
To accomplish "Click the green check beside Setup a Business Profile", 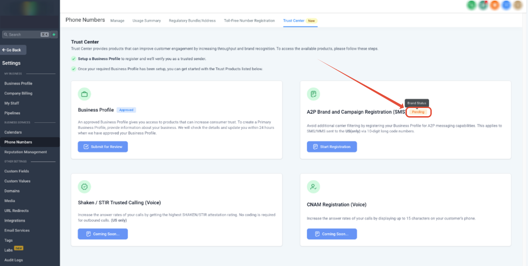I will tap(74, 59).
